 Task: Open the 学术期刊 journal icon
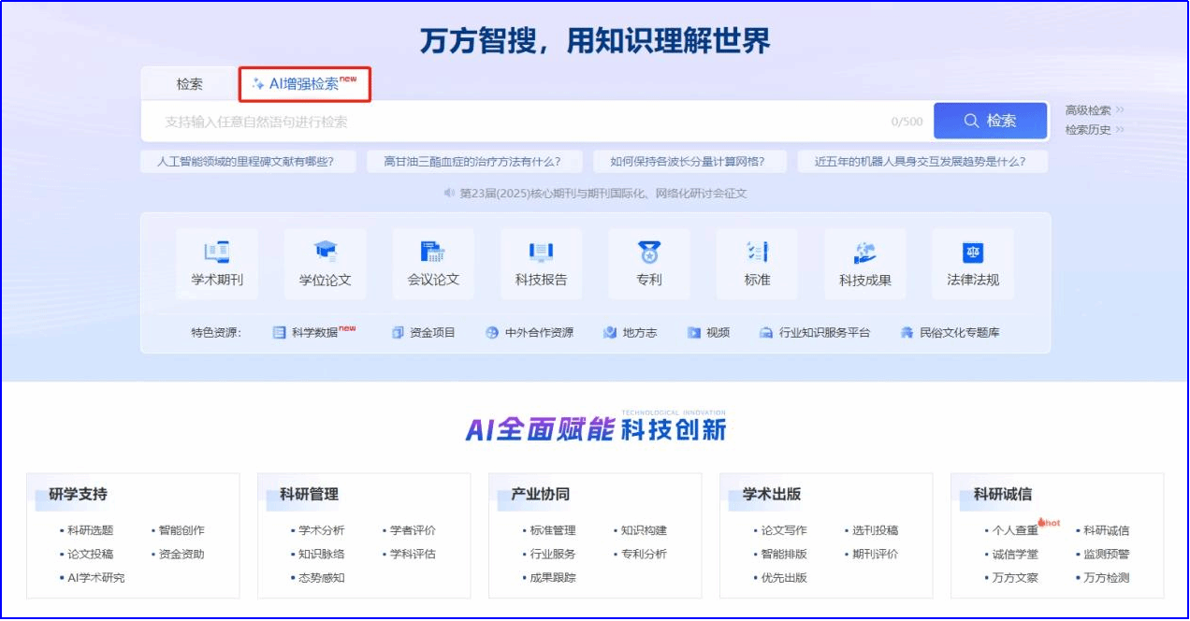[x=217, y=253]
